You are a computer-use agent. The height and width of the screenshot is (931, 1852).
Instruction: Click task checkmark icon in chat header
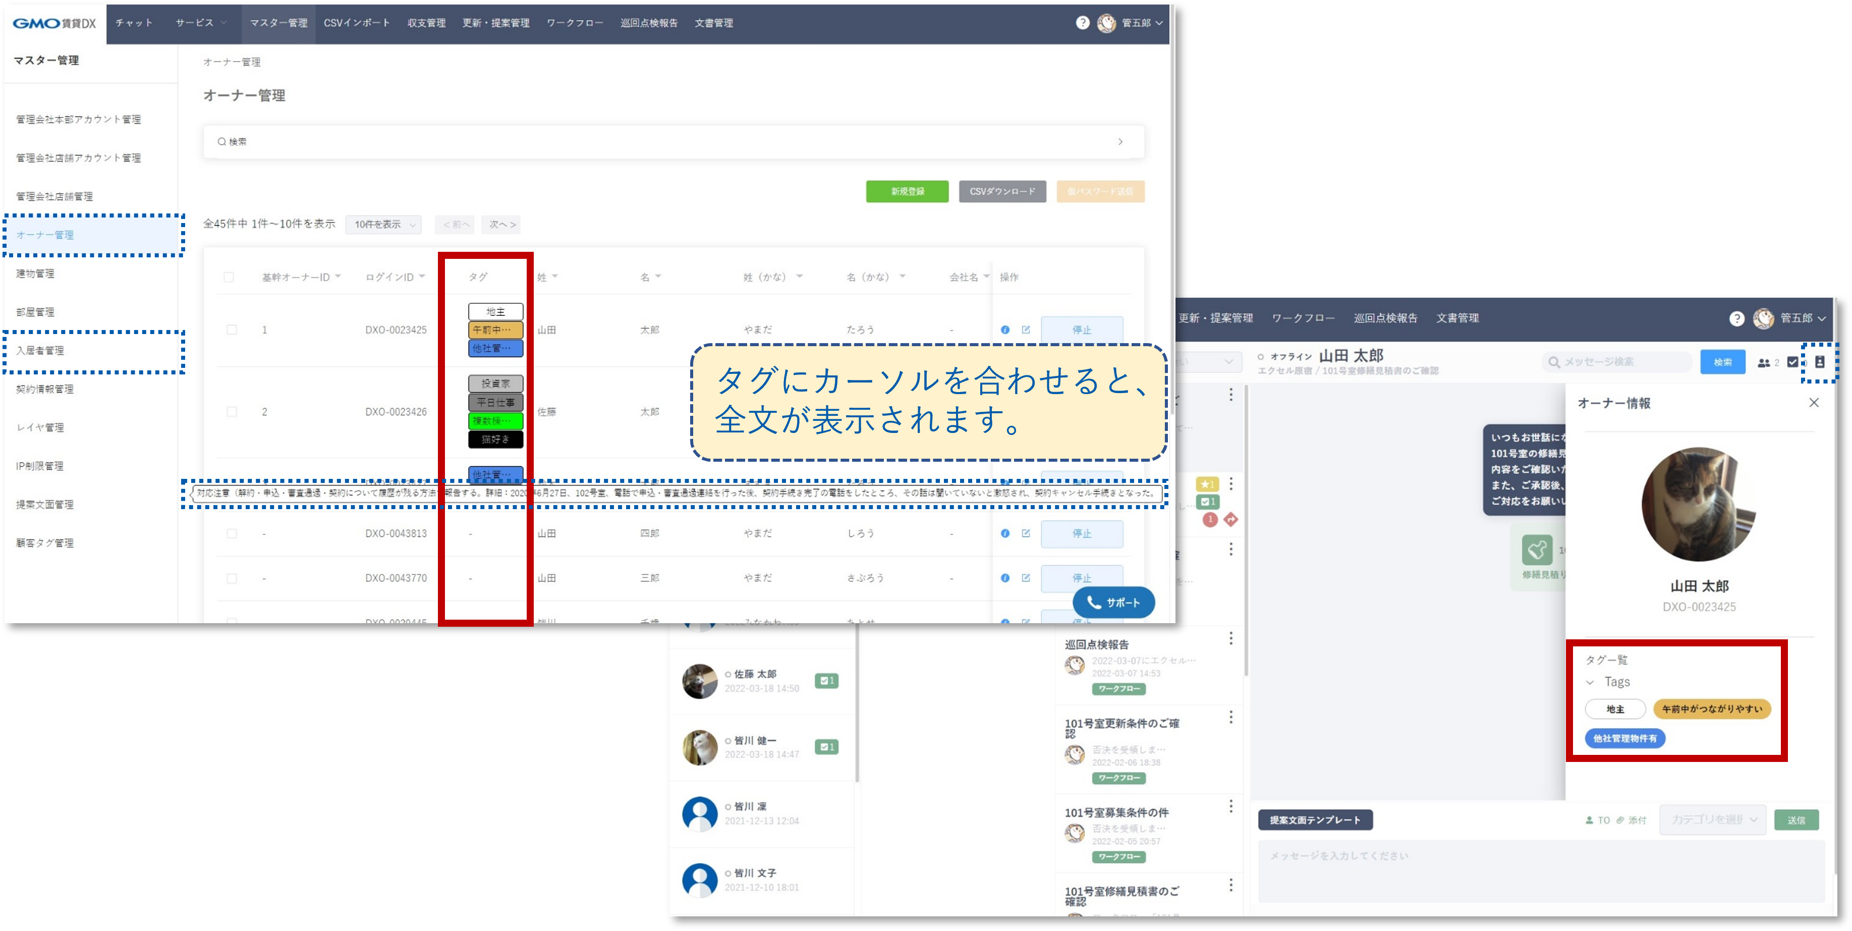[1792, 362]
